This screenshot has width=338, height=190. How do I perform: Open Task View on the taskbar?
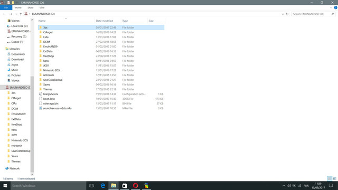tap(91, 185)
